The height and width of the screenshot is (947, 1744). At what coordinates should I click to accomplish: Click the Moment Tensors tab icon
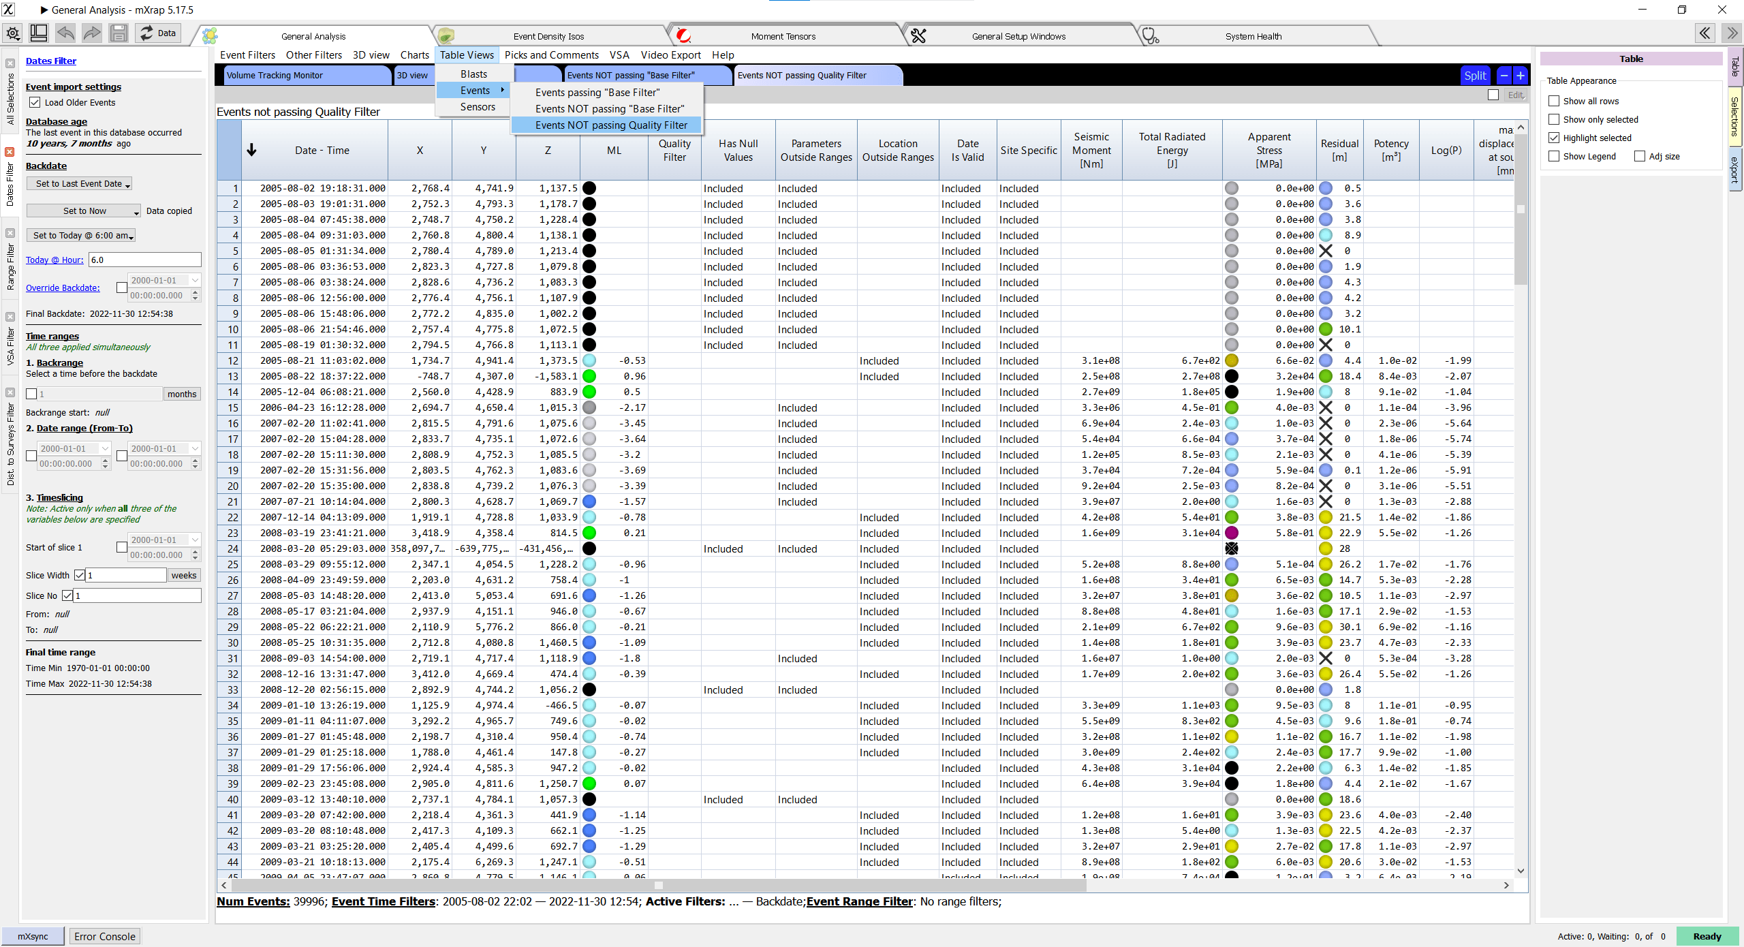click(683, 36)
